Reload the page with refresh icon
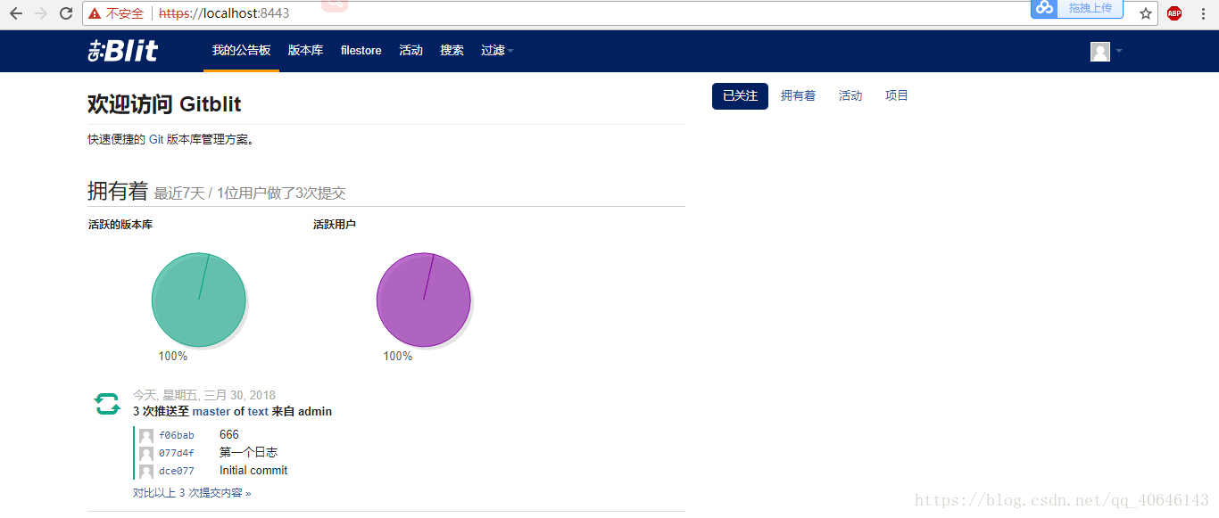This screenshot has width=1219, height=518. pyautogui.click(x=66, y=13)
